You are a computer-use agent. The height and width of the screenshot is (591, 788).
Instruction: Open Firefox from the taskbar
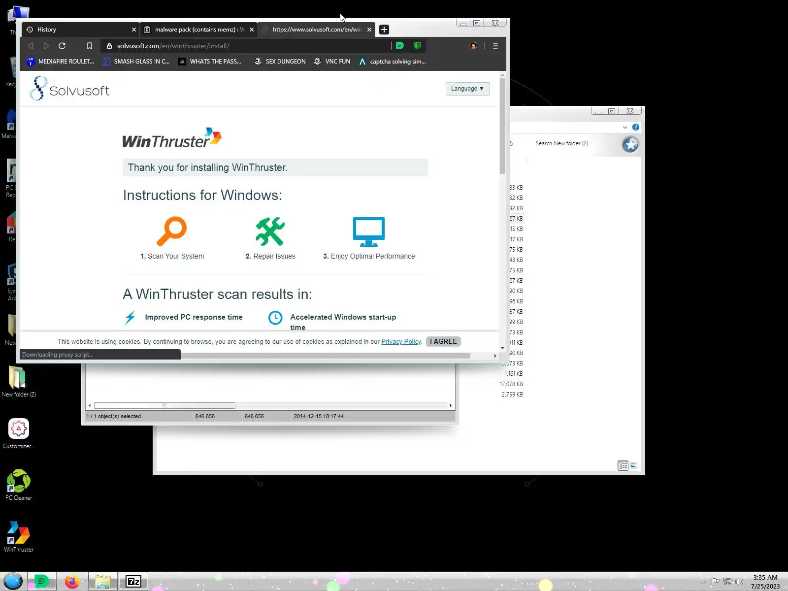pyautogui.click(x=72, y=582)
